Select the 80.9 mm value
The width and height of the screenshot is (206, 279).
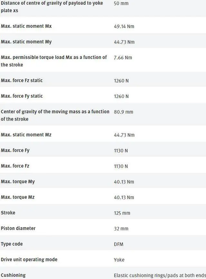(123, 112)
